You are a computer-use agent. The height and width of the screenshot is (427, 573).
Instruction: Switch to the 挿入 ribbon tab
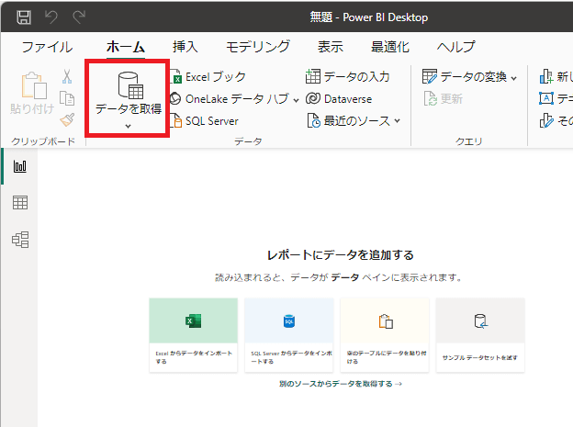(x=185, y=47)
